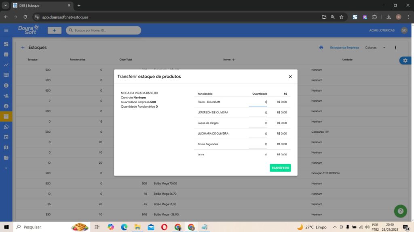Click the green TRANSFERIR button
414x232 pixels.
(x=280, y=168)
